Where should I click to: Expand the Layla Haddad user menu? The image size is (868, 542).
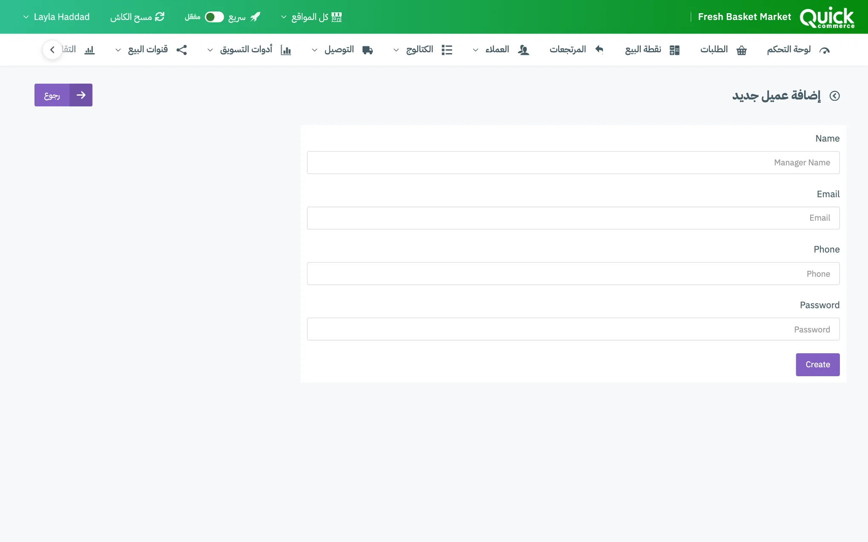[56, 17]
